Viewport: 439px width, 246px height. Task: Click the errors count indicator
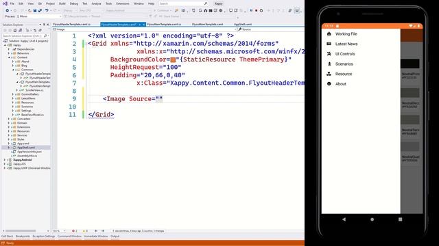[75, 231]
